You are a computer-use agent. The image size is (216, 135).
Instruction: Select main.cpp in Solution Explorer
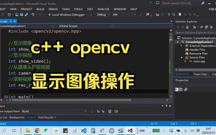pos(199,61)
